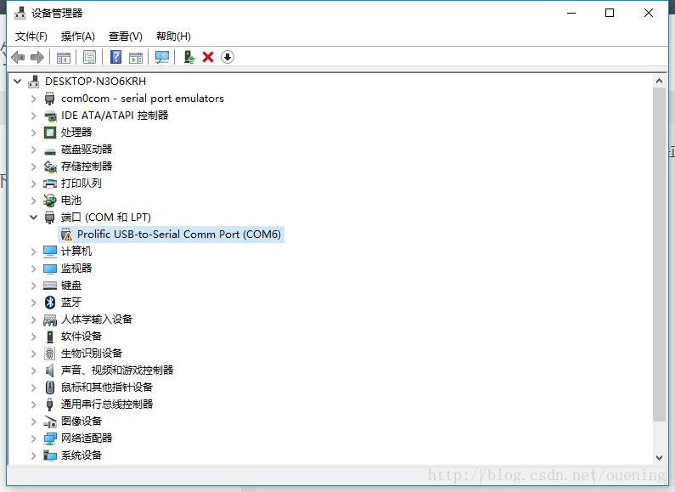Collapse the 端口 (COM 和 LPT) node
Screen dimensions: 675x492
[34, 218]
